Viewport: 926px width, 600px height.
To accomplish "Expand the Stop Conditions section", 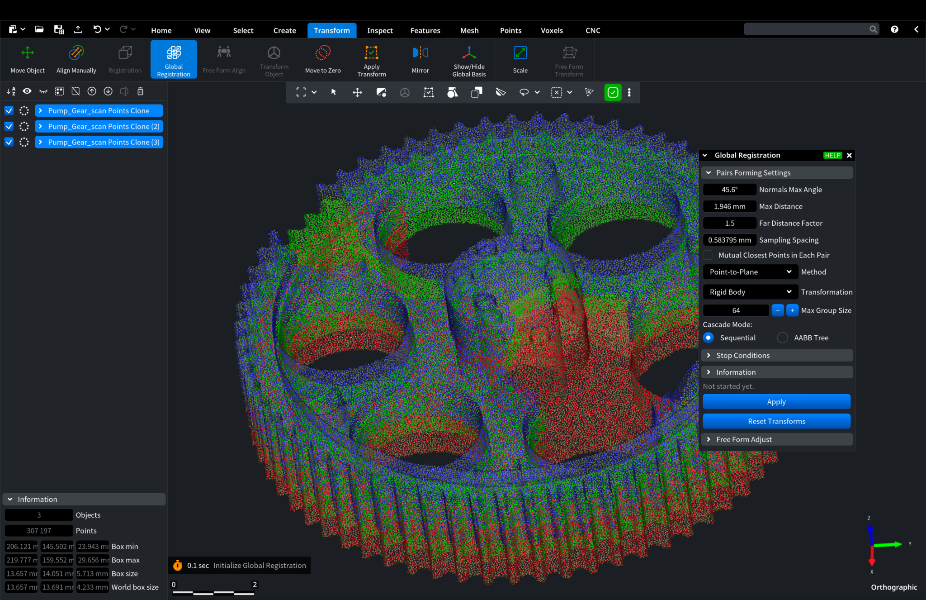I will click(776, 355).
